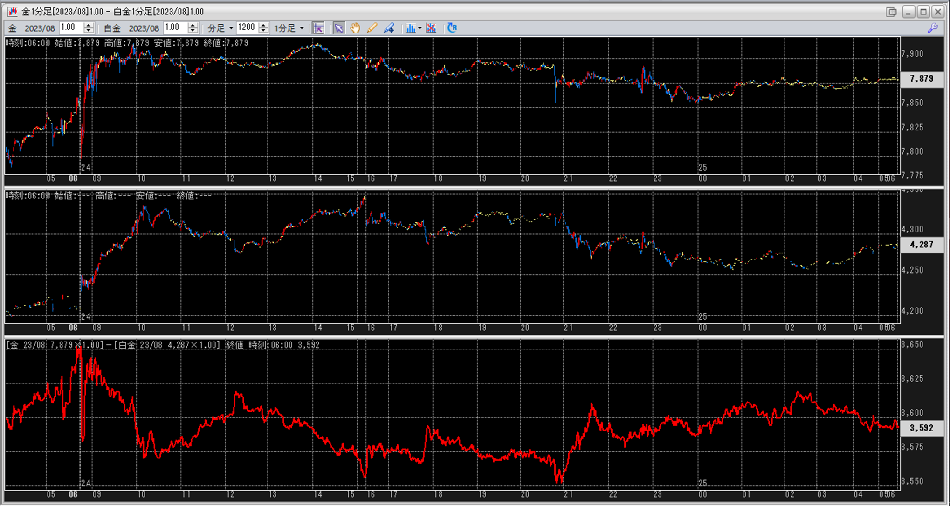Image resolution: width=950 pixels, height=506 pixels.
Task: Increase gold multiplier with up stepper arrow
Action: click(x=89, y=25)
